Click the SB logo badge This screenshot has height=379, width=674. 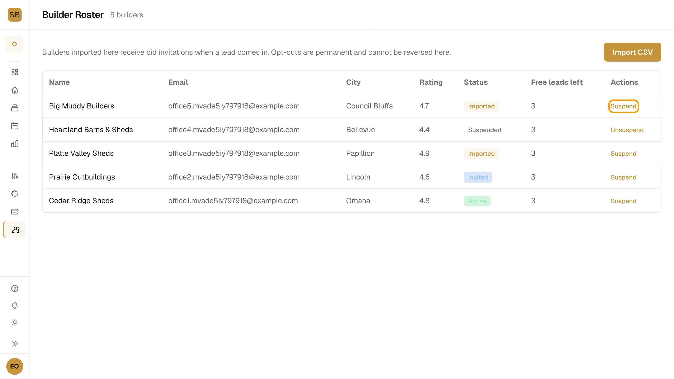[15, 15]
